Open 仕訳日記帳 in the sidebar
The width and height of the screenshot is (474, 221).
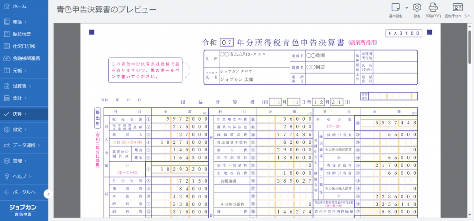coord(24,46)
